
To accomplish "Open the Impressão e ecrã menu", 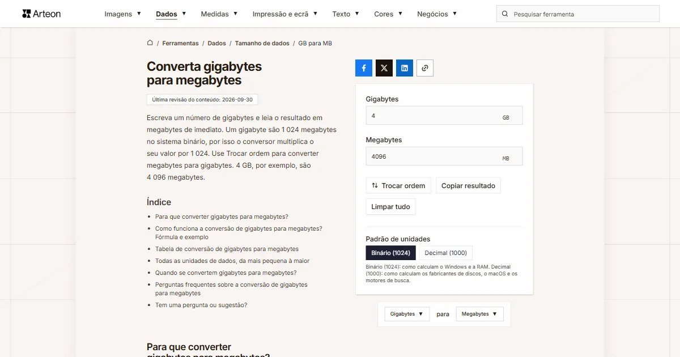I will (285, 14).
